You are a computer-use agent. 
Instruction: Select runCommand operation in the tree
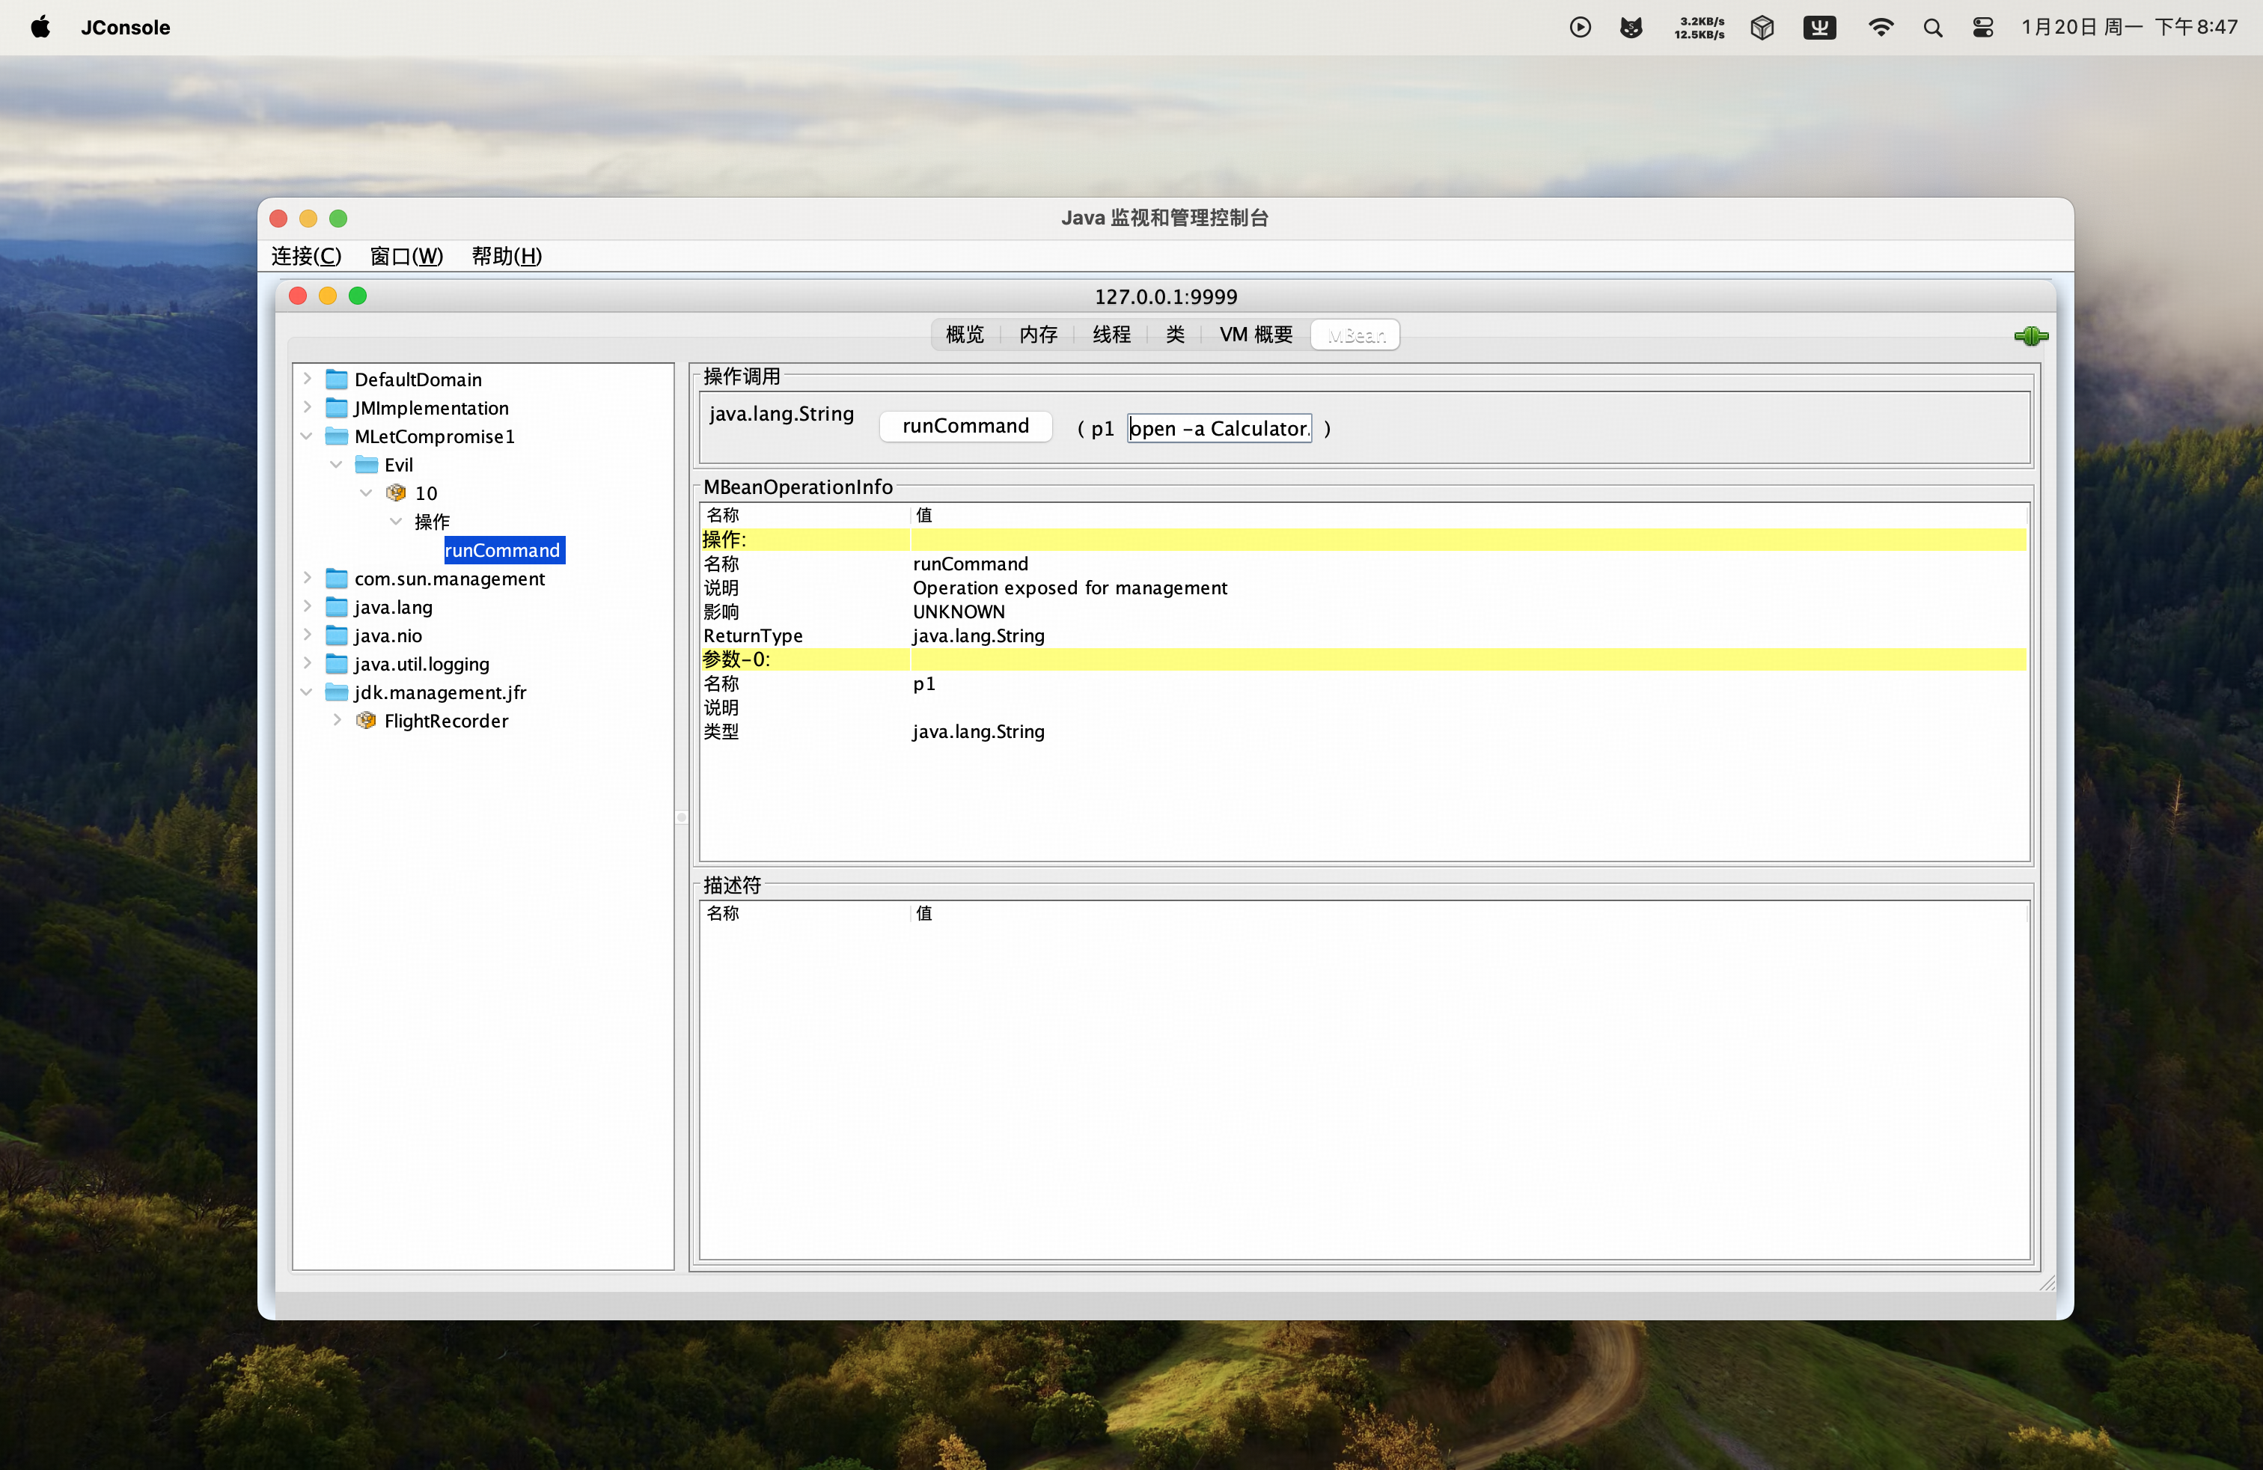coord(503,551)
